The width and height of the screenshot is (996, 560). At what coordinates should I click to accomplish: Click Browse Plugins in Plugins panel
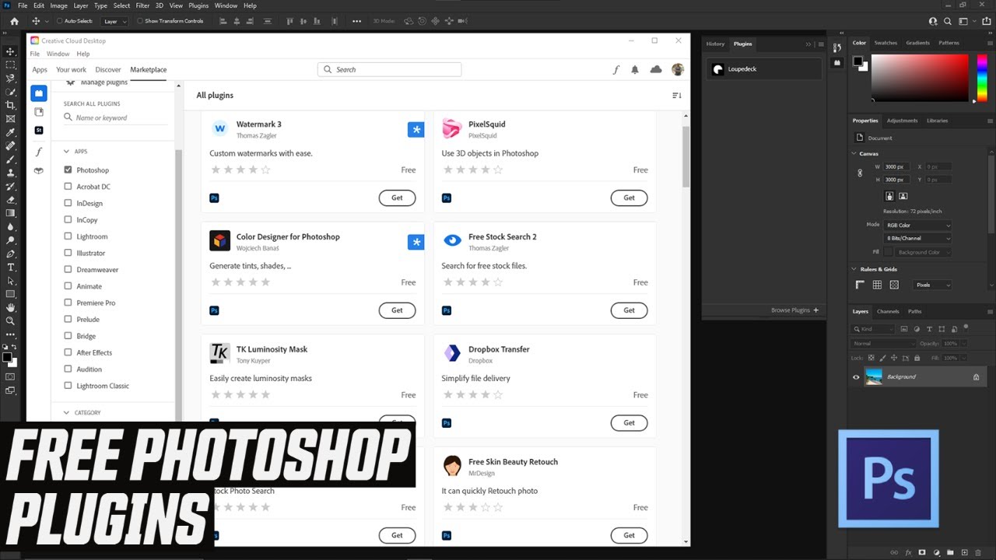click(x=794, y=310)
